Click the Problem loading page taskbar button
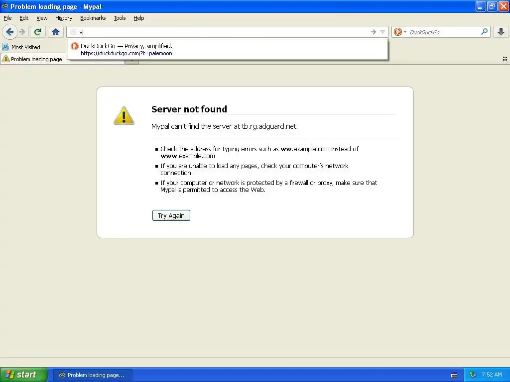 coord(92,375)
